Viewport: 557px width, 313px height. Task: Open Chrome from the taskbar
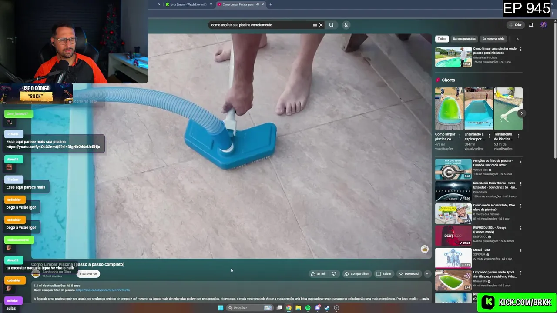pyautogui.click(x=289, y=308)
